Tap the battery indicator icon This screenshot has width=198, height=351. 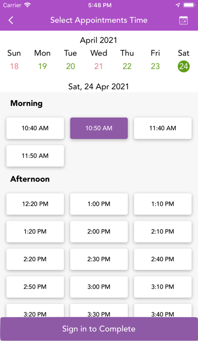189,5
